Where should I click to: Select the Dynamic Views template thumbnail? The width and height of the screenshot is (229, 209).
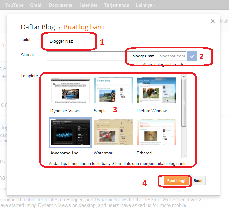[70, 90]
